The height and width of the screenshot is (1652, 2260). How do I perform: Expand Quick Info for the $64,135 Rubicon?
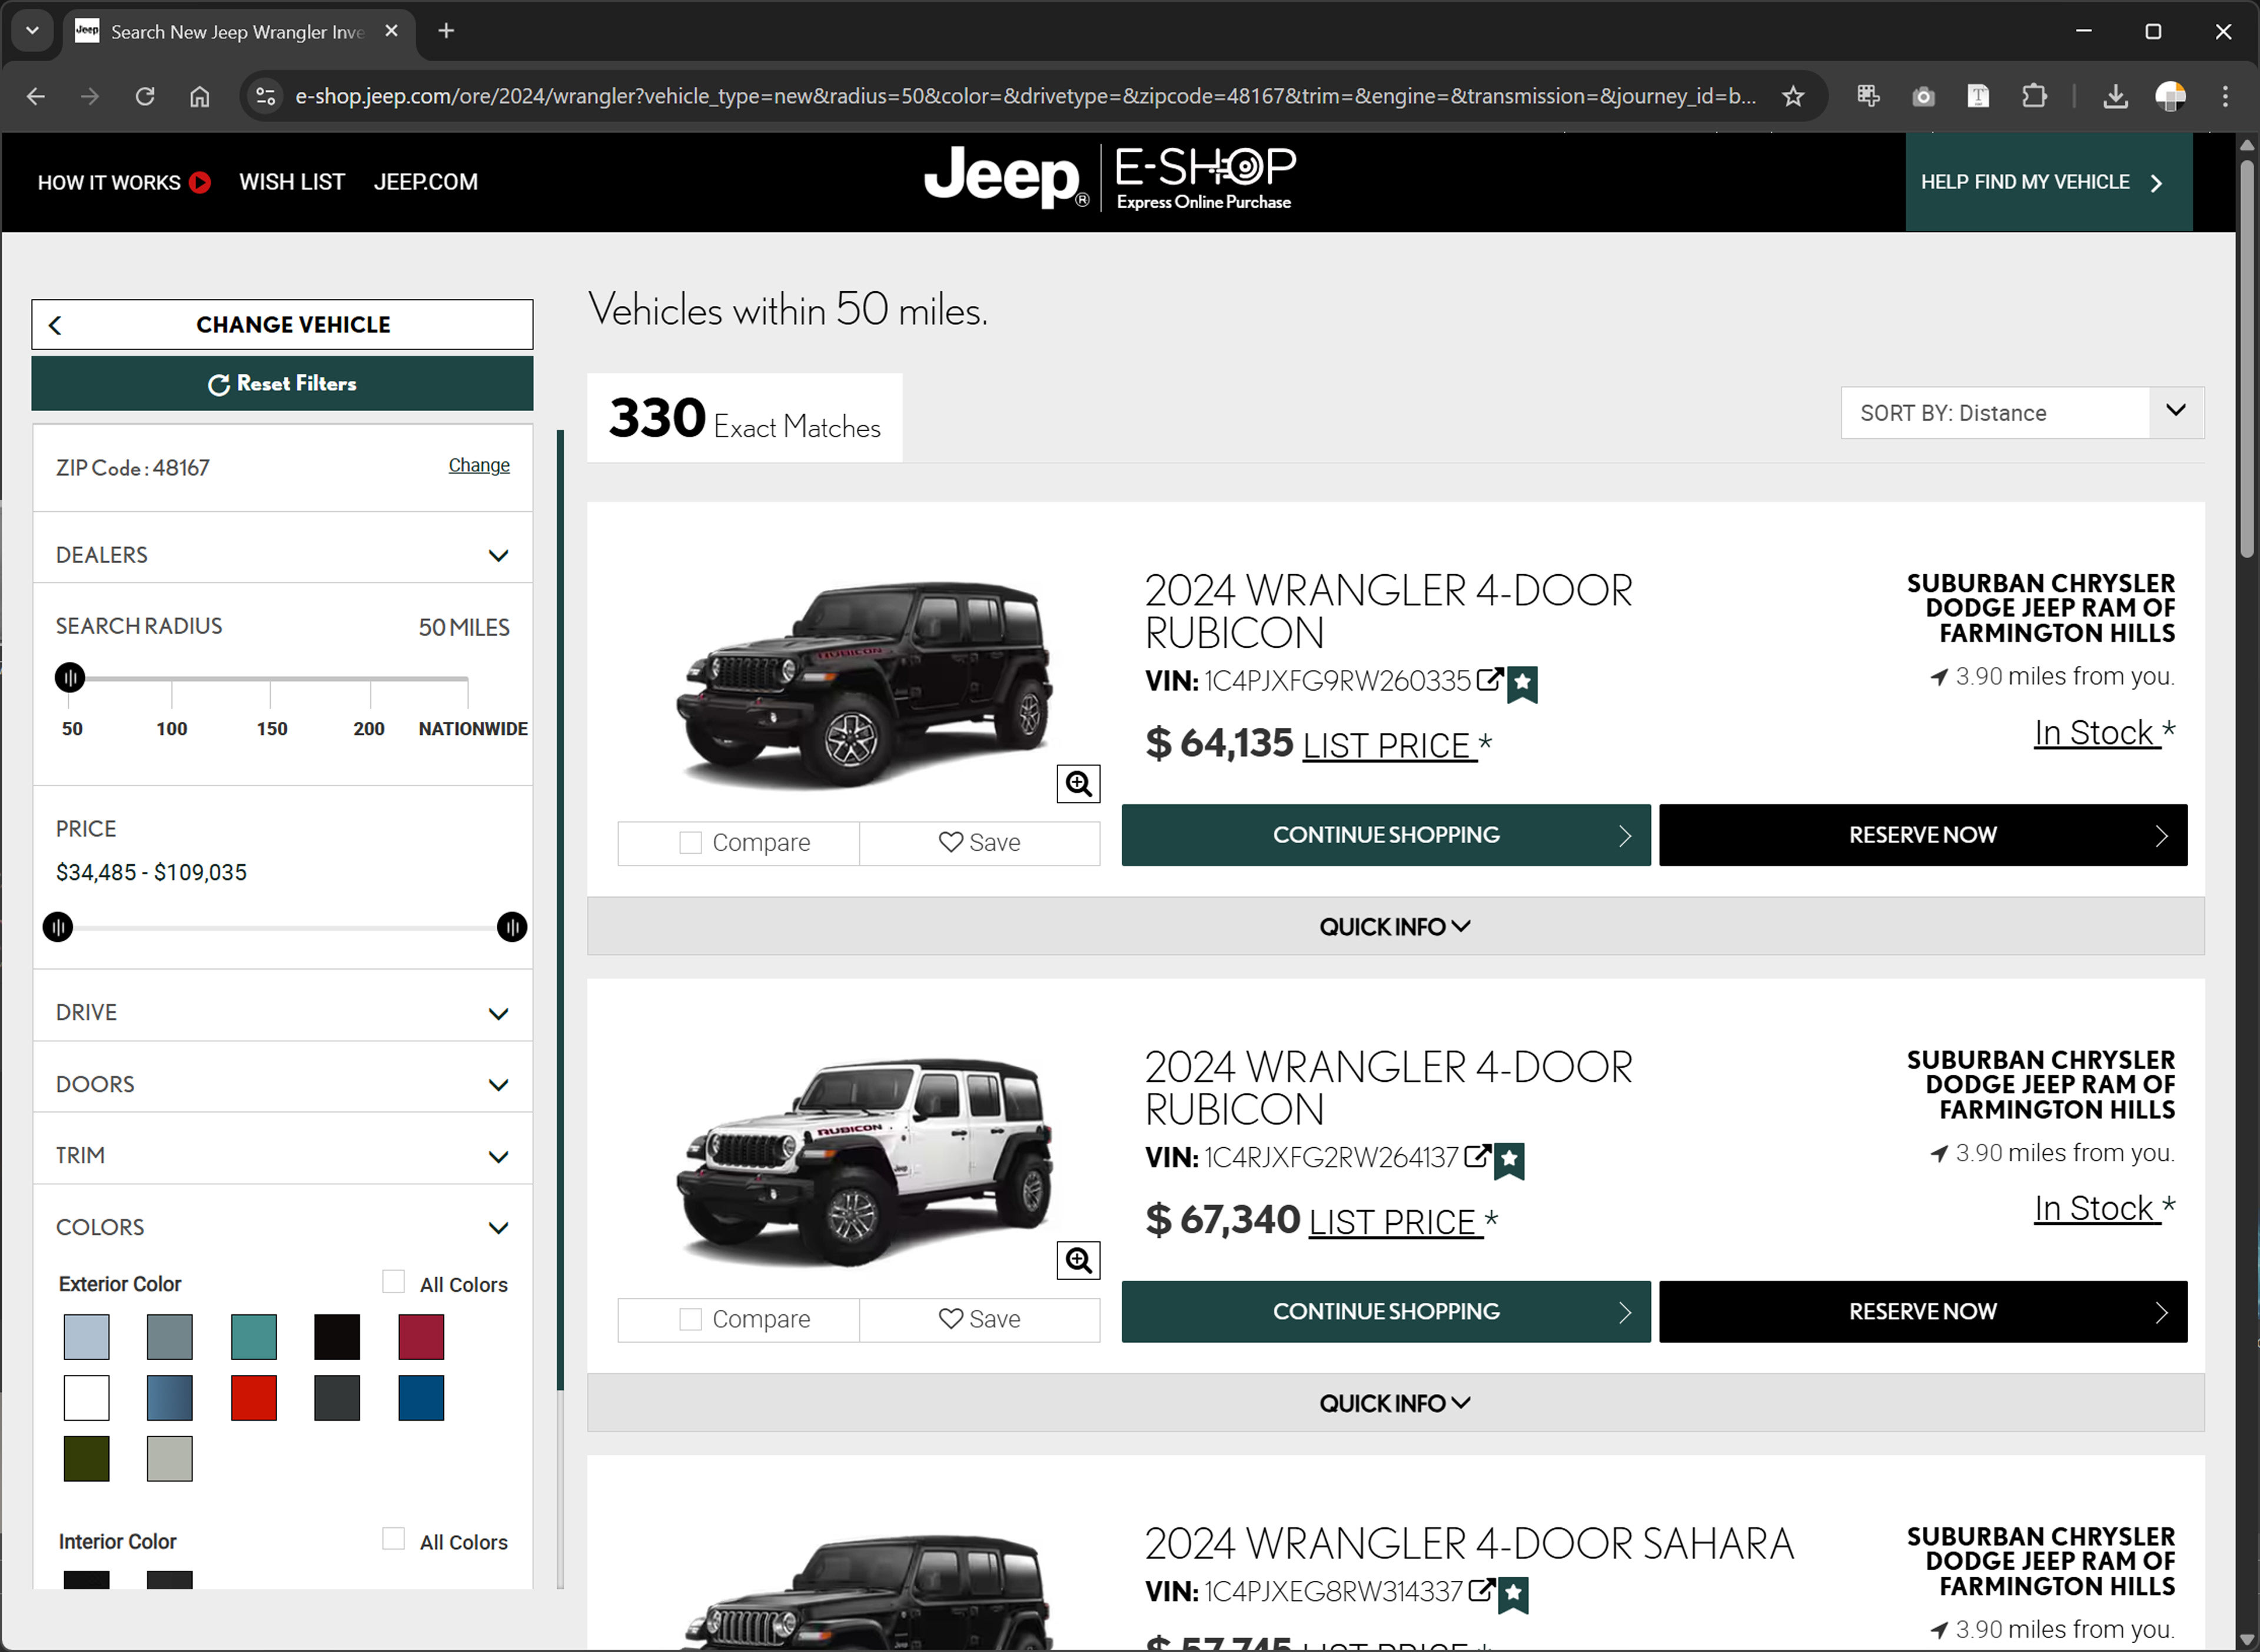pos(1395,927)
